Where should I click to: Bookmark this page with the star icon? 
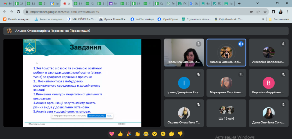click(x=265, y=12)
